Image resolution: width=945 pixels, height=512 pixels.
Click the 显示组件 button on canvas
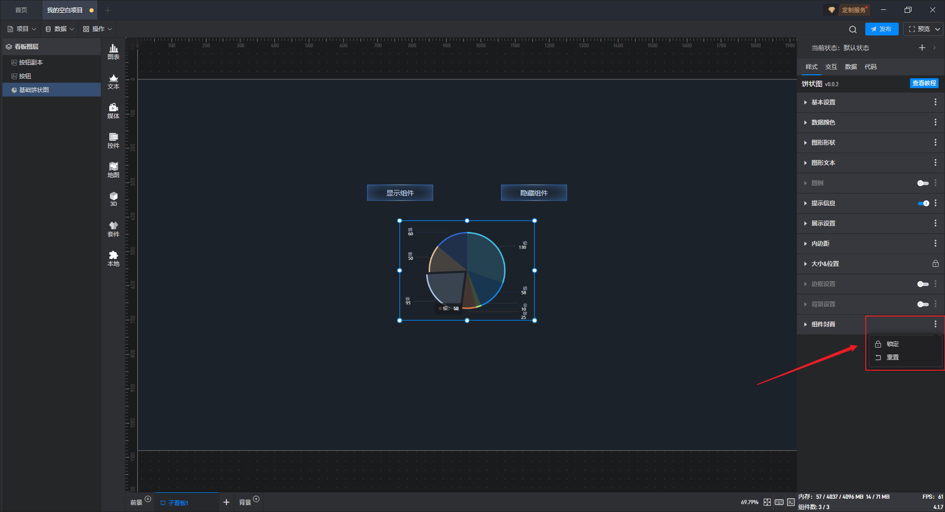[x=400, y=193]
